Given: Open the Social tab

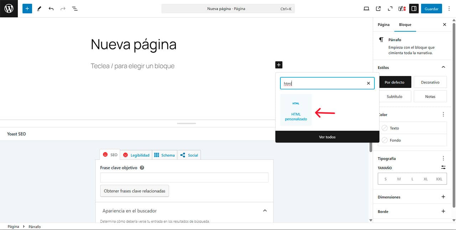Looking at the screenshot, I should (x=189, y=155).
